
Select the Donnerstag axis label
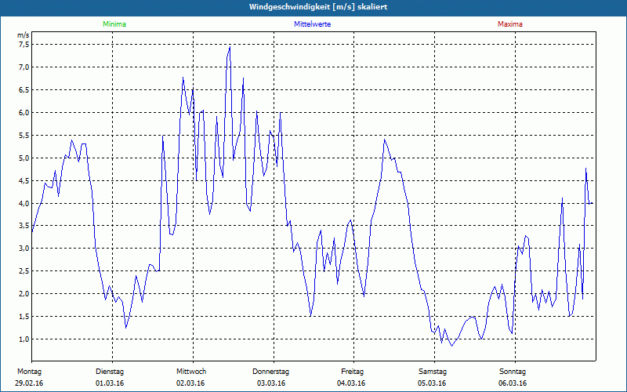point(270,372)
